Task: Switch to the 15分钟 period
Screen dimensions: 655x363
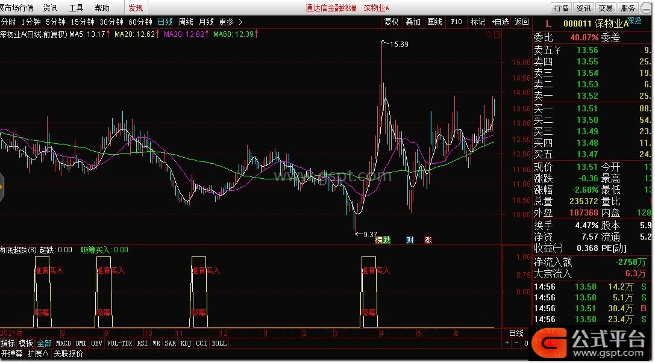Action: (x=83, y=22)
